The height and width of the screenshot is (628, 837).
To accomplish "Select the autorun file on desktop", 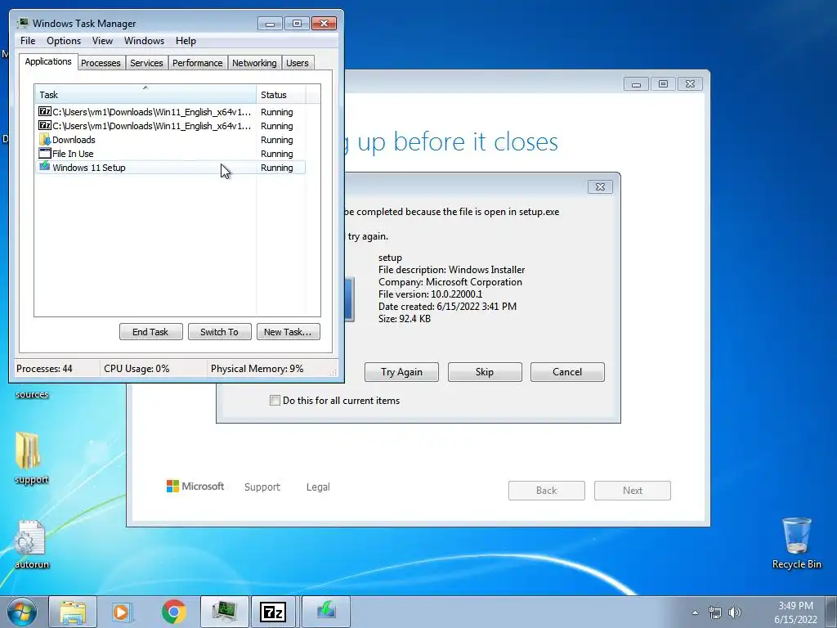I will tap(32, 544).
